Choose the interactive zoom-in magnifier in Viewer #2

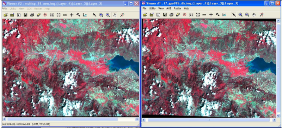[101, 15]
